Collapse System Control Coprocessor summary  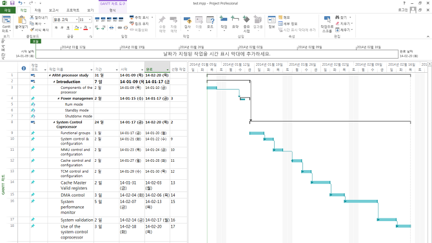point(54,122)
